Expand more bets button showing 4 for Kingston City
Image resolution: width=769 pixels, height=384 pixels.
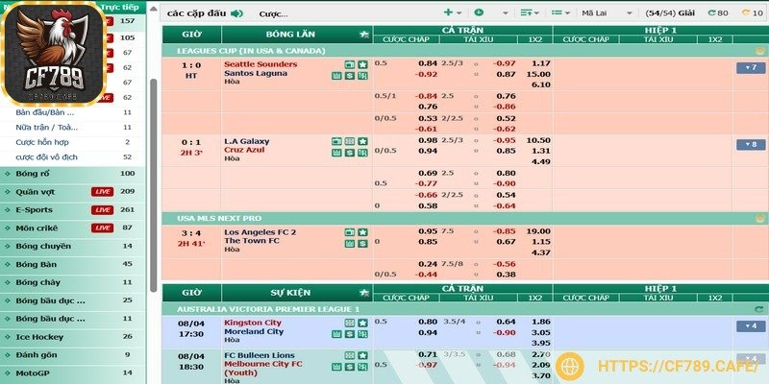[751, 326]
